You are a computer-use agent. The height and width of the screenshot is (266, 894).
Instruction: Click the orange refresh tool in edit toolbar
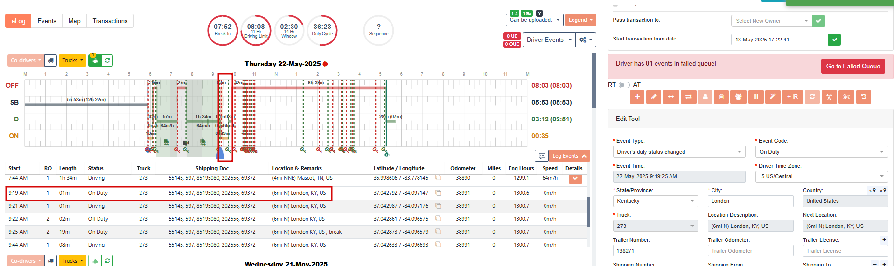[812, 97]
